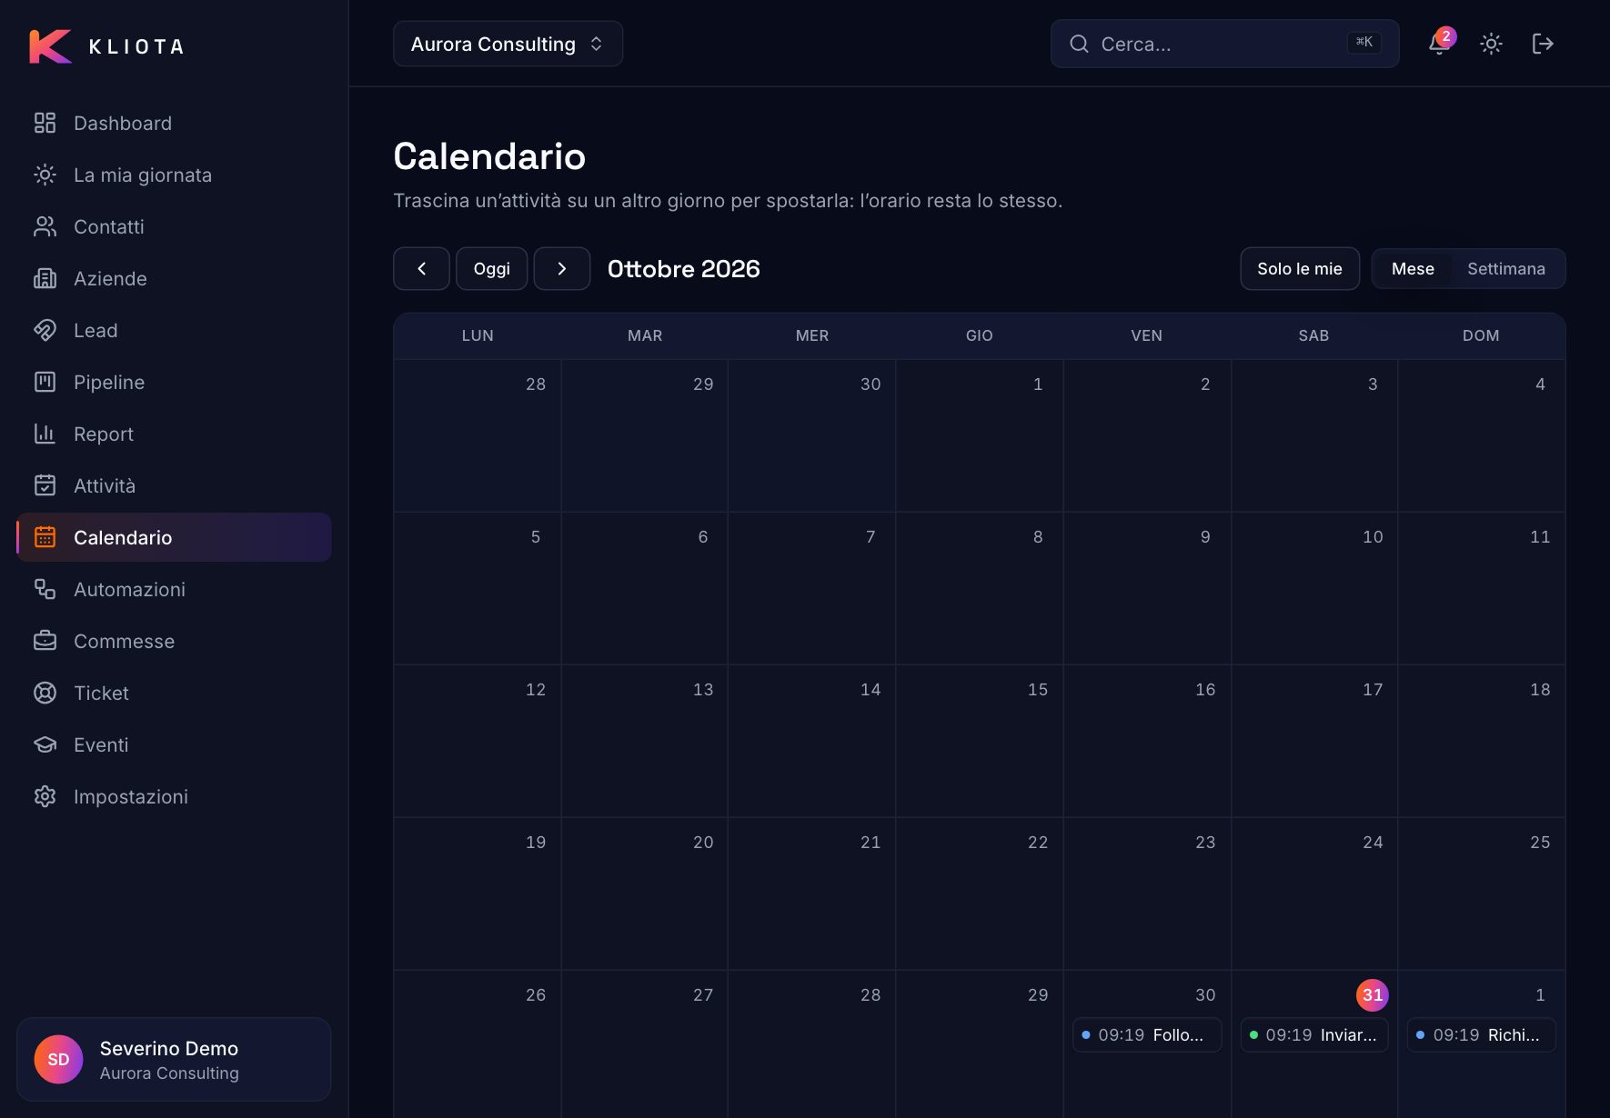Toggle the Solo le mie filter
The image size is (1610, 1118).
pos(1300,269)
